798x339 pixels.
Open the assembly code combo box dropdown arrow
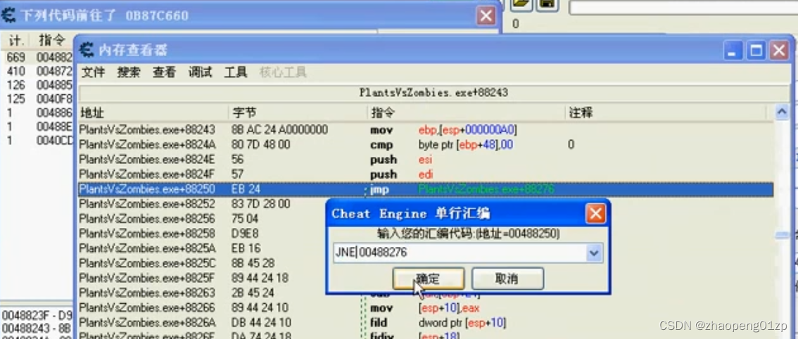pos(593,253)
